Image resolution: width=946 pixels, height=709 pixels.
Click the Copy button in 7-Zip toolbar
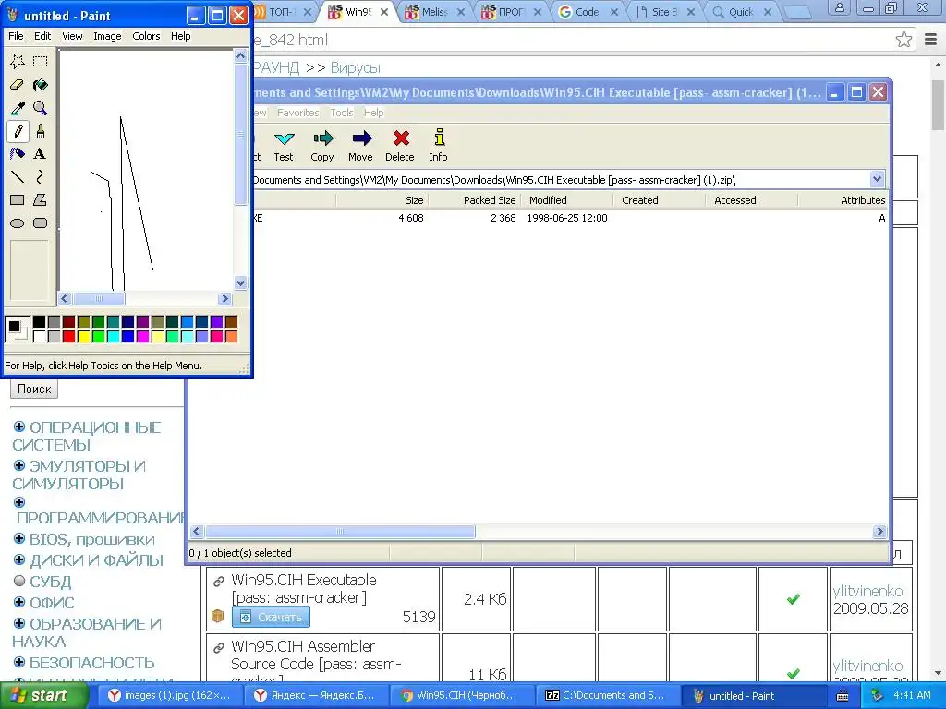click(x=322, y=145)
